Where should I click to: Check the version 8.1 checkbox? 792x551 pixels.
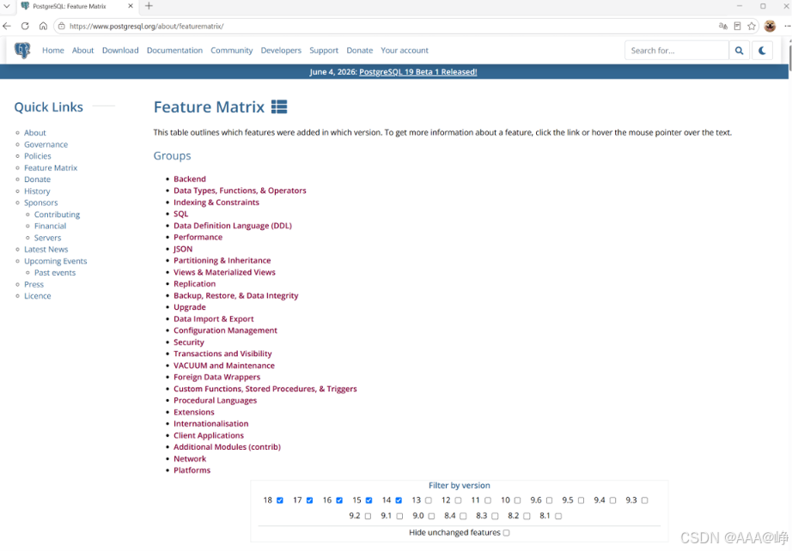tap(558, 516)
